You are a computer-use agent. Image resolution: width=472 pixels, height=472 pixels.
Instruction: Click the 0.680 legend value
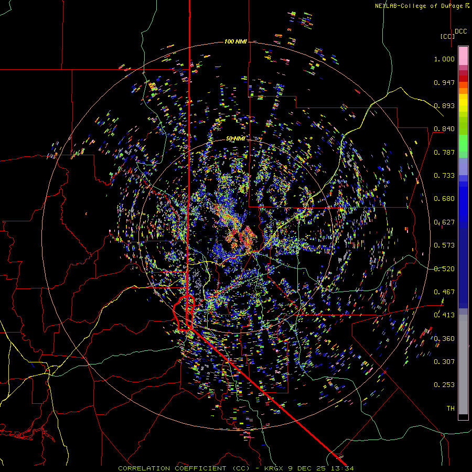point(444,199)
